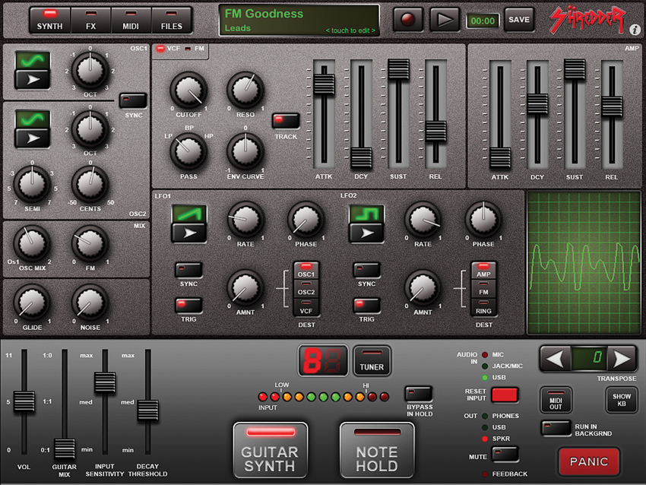The width and height of the screenshot is (646, 485).
Task: Click the LFO1 PHASE knob
Action: click(306, 220)
